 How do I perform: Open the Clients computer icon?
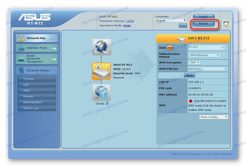tap(101, 93)
